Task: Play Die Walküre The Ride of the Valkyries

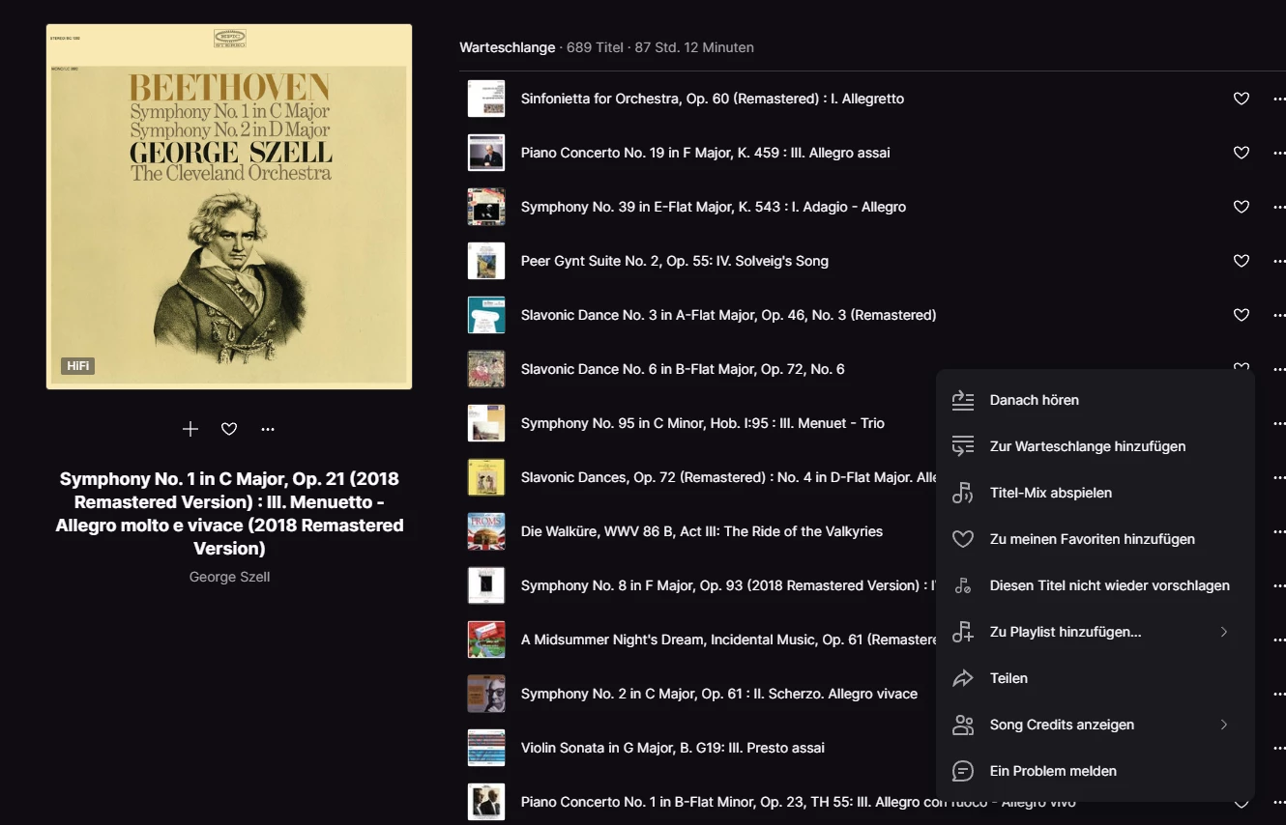Action: pyautogui.click(x=702, y=531)
